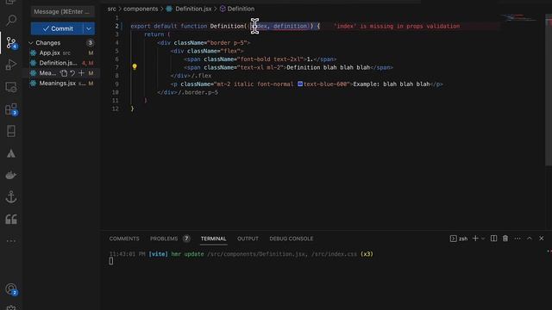Image resolution: width=552 pixels, height=310 pixels.
Task: Open the triangle-shaped activity bar icon
Action: click(11, 153)
